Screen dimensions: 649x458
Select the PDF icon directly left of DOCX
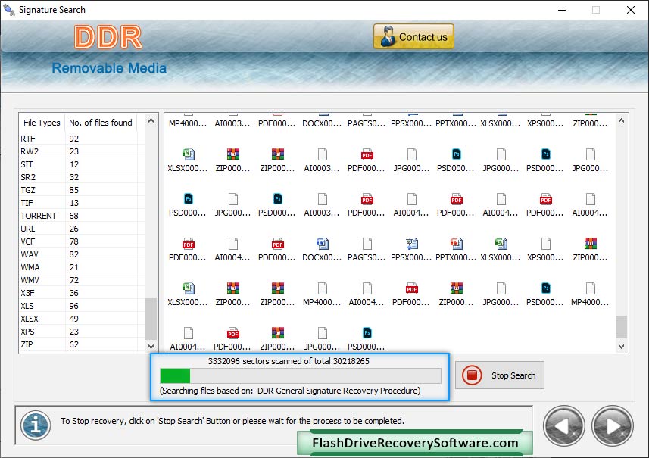277,244
